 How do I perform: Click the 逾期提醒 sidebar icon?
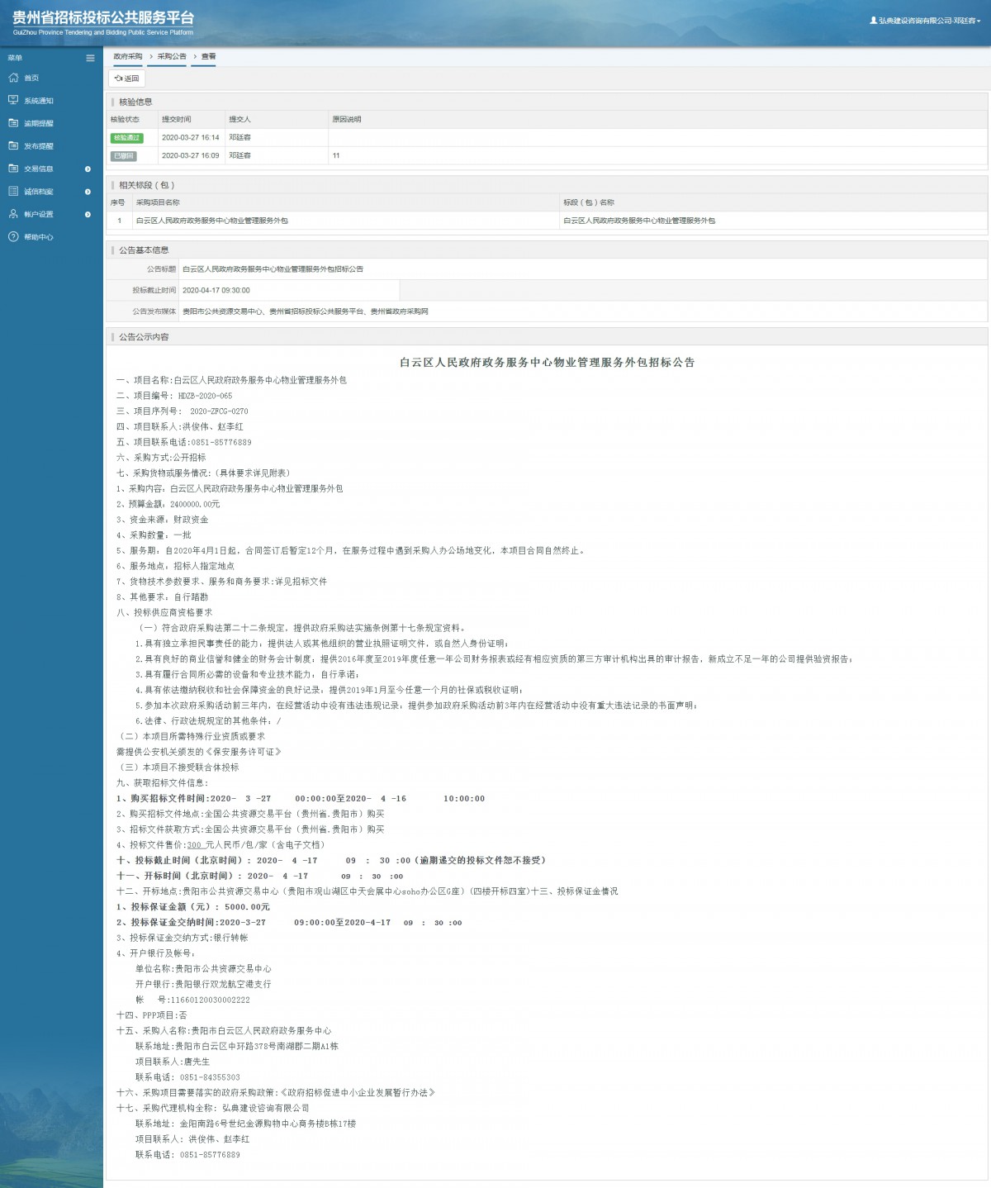(13, 123)
